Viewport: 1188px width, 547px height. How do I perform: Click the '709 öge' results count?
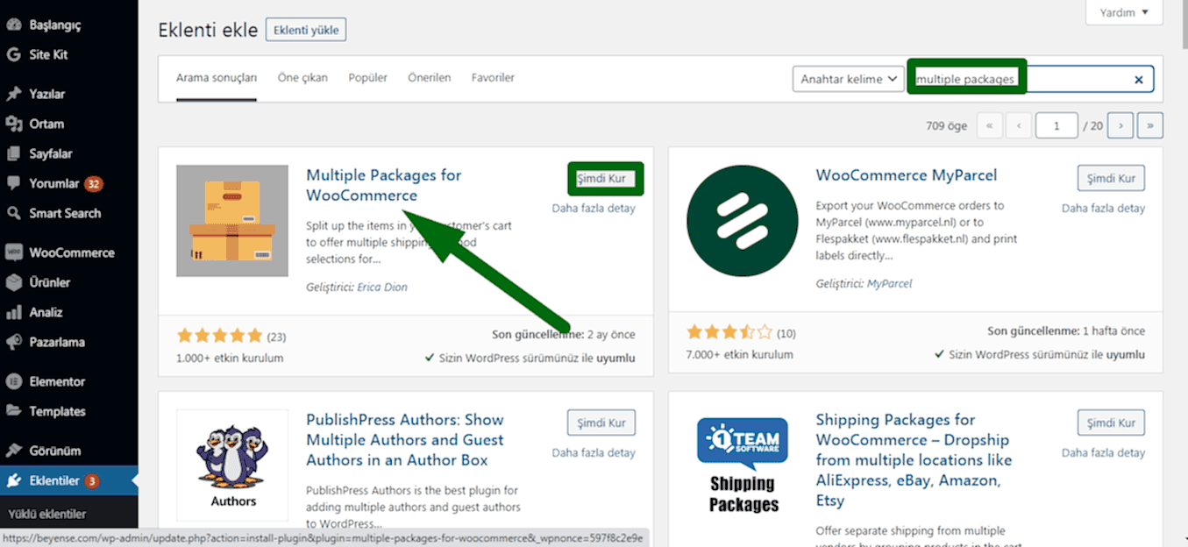pyautogui.click(x=947, y=126)
